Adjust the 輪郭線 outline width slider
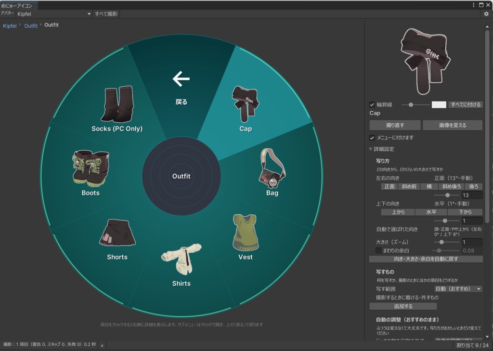 point(415,105)
